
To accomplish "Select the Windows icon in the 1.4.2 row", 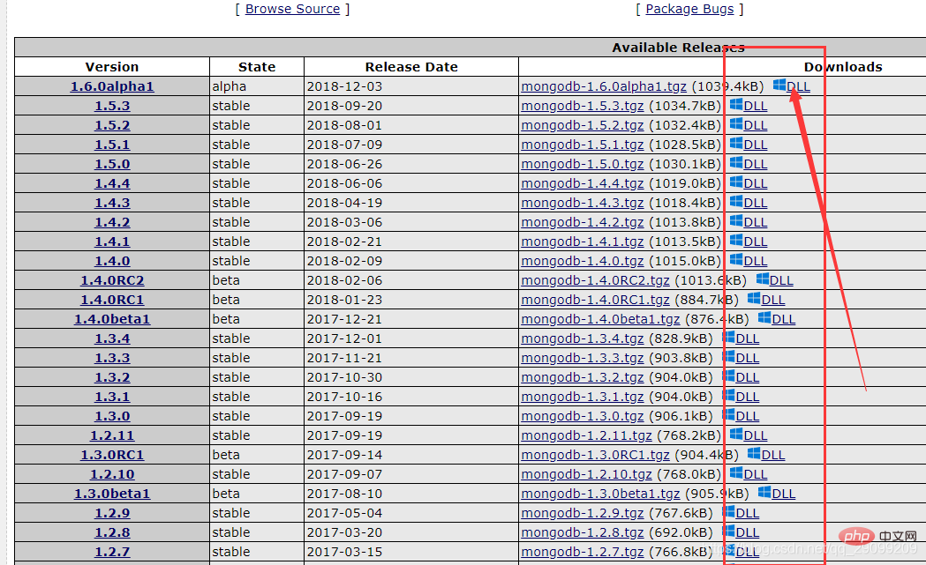I will (736, 222).
